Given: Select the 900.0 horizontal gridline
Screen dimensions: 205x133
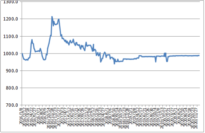Looking at the screenshot, I should pyautogui.click(x=111, y=71).
